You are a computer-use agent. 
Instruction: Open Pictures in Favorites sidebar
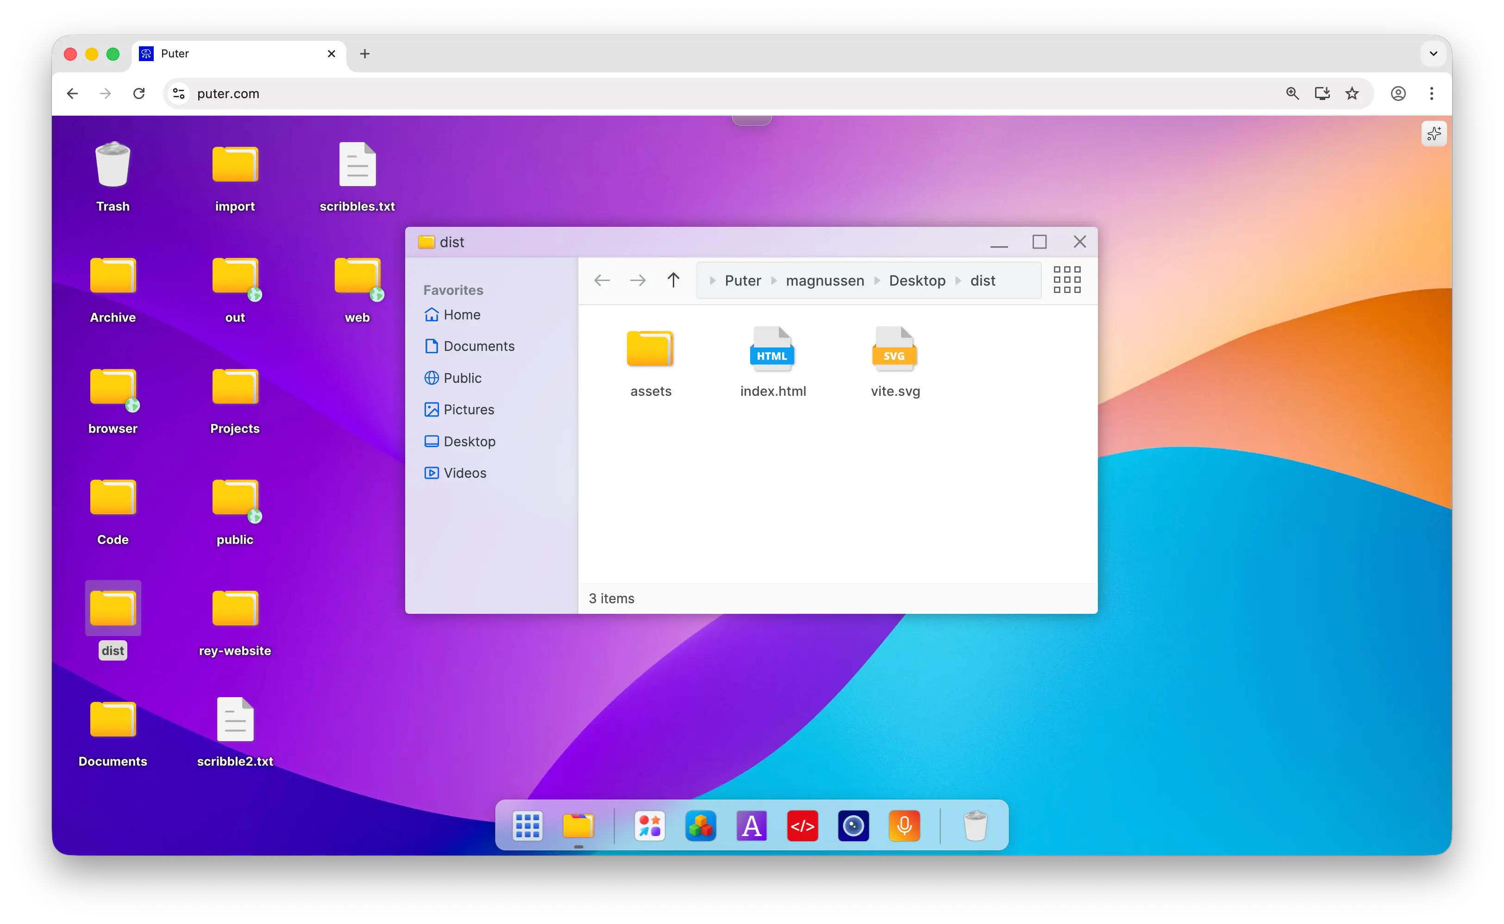pos(468,409)
